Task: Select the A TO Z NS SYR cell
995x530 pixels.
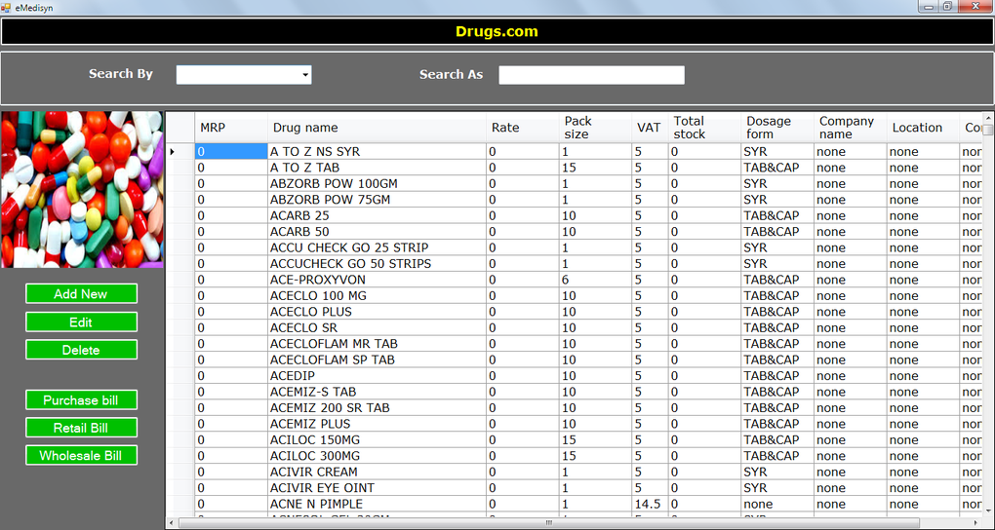Action: [377, 152]
